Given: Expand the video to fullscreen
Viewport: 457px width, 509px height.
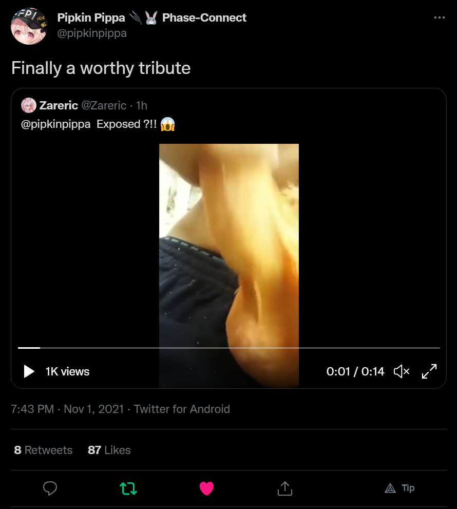Looking at the screenshot, I should tap(429, 371).
